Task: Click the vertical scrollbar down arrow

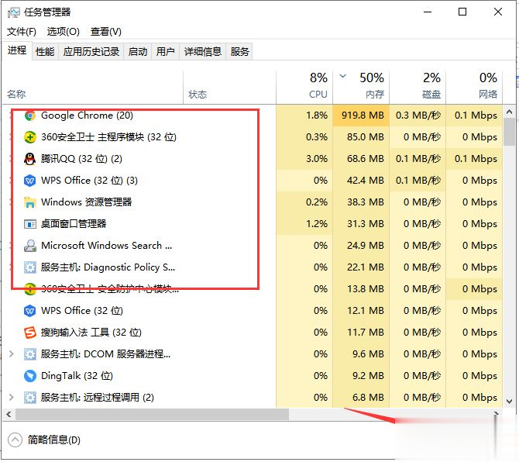Action: click(x=510, y=402)
